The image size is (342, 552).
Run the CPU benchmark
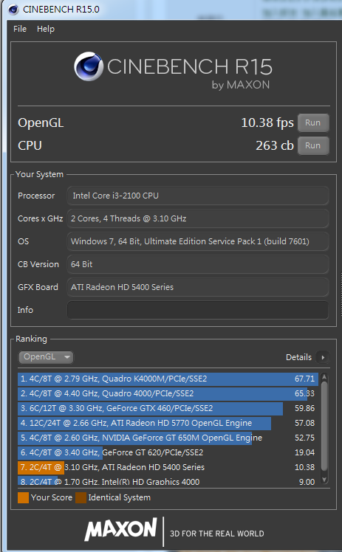tap(313, 145)
